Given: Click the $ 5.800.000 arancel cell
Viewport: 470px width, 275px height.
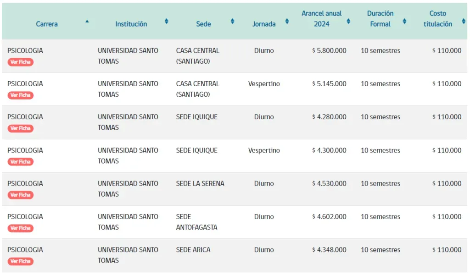Looking at the screenshot, I should (329, 51).
